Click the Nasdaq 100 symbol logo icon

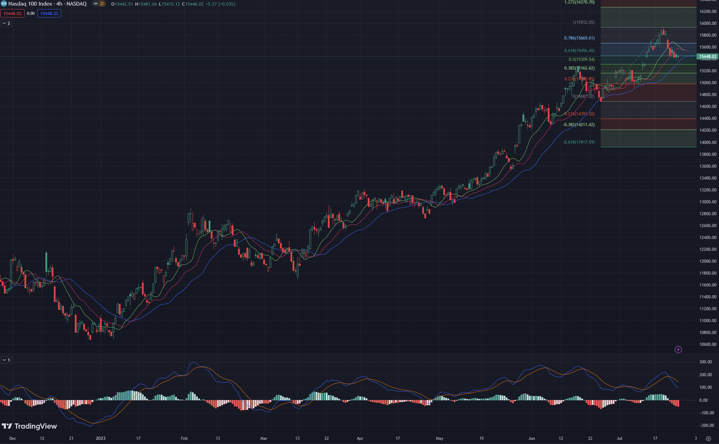pos(3,4)
